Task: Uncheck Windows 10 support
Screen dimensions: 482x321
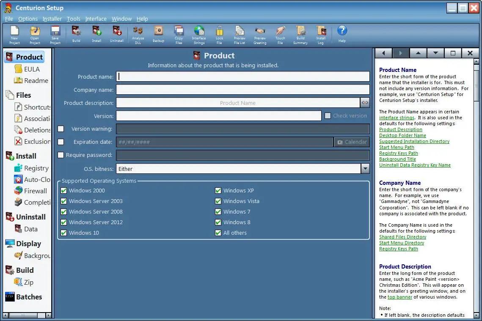Action: (x=63, y=233)
